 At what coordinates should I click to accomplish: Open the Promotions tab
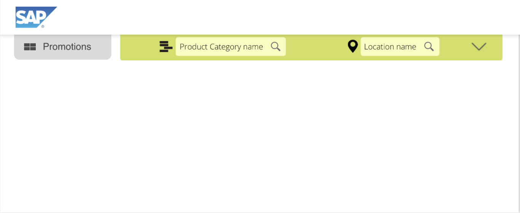pos(63,47)
